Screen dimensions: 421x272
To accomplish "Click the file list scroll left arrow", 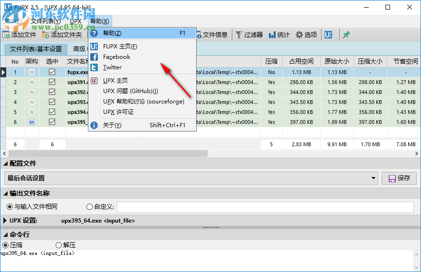I will [4, 154].
